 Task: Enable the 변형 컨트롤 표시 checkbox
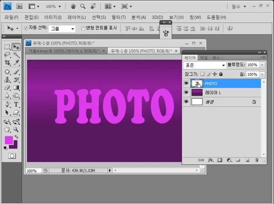pyautogui.click(x=83, y=28)
